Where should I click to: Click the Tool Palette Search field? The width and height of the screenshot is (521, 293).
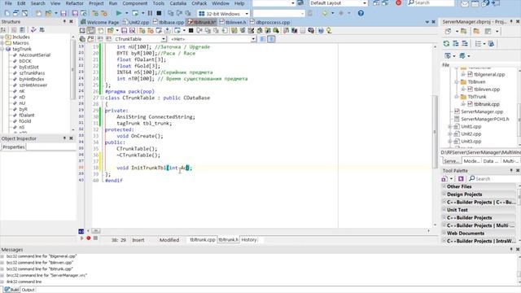tap(494, 179)
